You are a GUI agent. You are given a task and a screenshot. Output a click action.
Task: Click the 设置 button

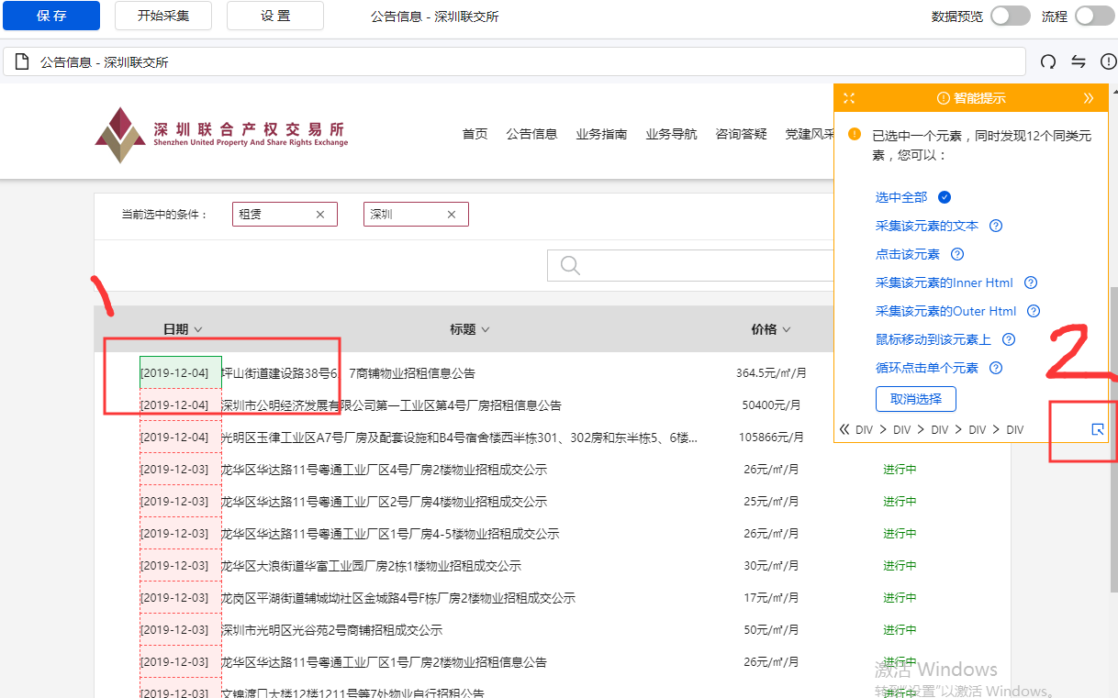coord(275,16)
